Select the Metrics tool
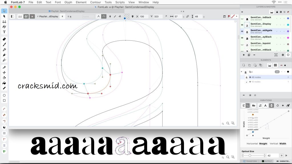Image resolution: width=292 pixels, height=164 pixels. (x=4, y=22)
